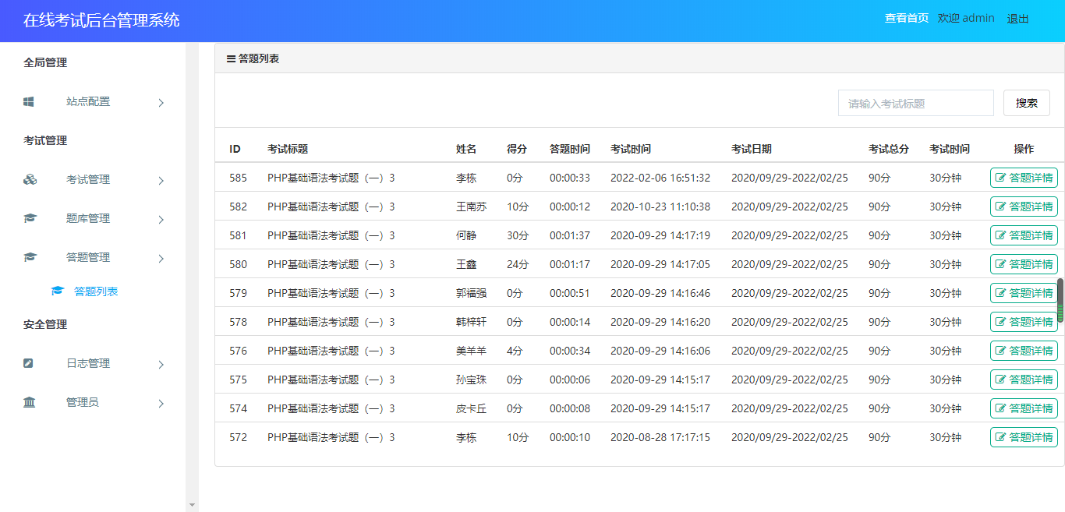Select the 日志管理 sidebar menu

[x=88, y=363]
